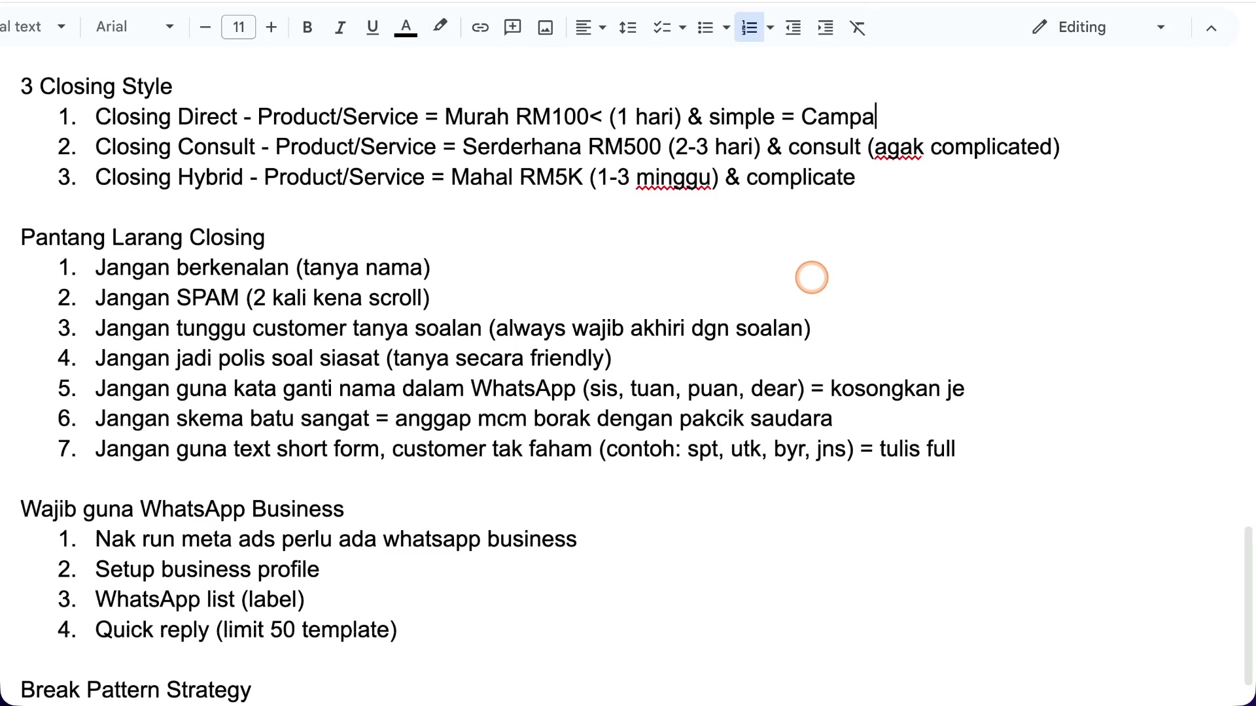This screenshot has height=706, width=1256.
Task: Insert image using picture icon
Action: point(546,27)
